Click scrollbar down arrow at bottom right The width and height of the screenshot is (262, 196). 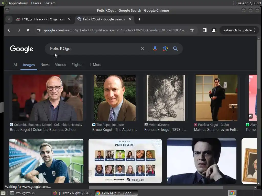(x=259, y=184)
